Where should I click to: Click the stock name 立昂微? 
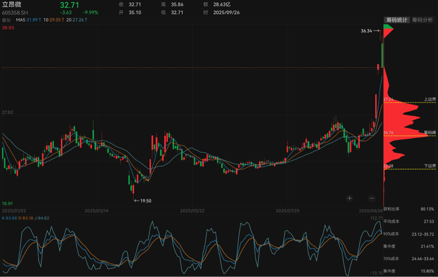click(x=12, y=5)
